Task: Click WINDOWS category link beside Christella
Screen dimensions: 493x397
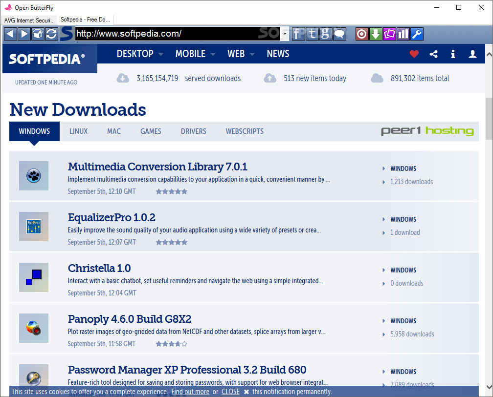Action: click(403, 270)
